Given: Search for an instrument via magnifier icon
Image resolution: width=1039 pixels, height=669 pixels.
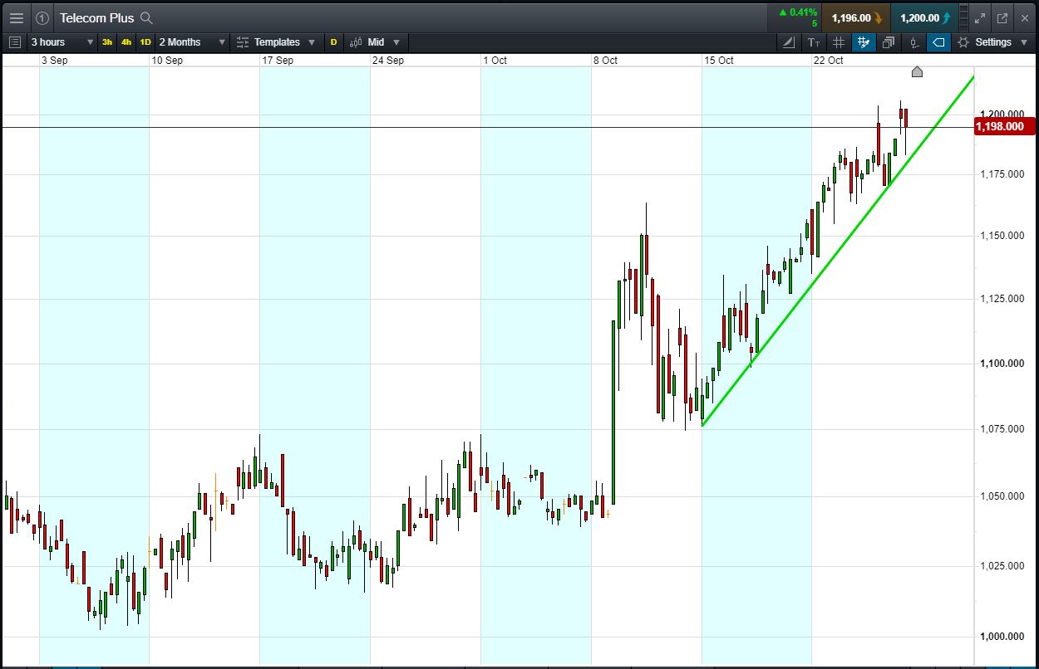Looking at the screenshot, I should point(146,17).
